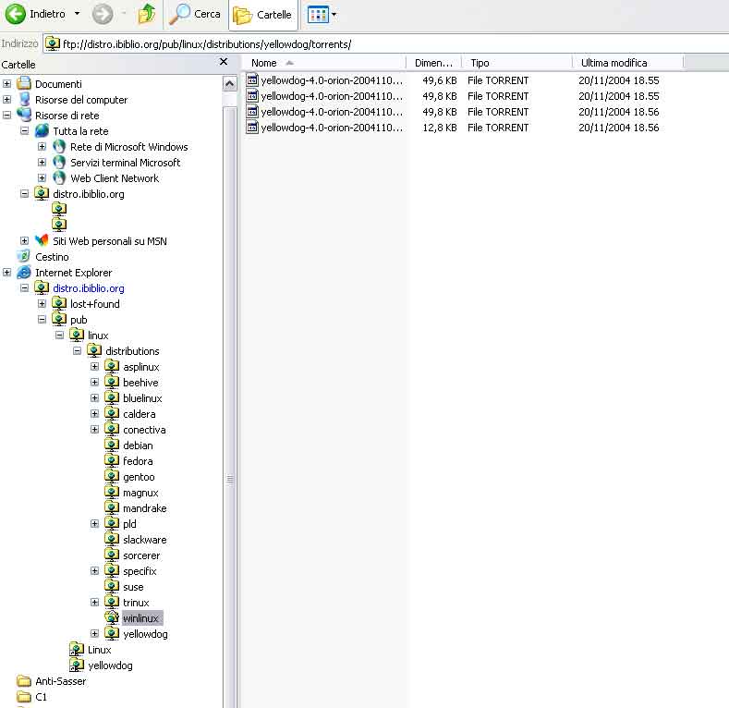Select the Risorse di rete icon
Screen dimensions: 729x708
click(24, 115)
